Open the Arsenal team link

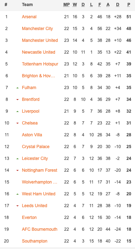29,17
